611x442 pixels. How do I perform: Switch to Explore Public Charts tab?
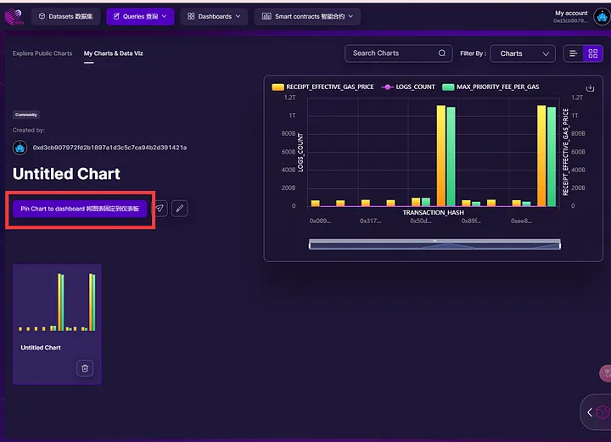(42, 53)
